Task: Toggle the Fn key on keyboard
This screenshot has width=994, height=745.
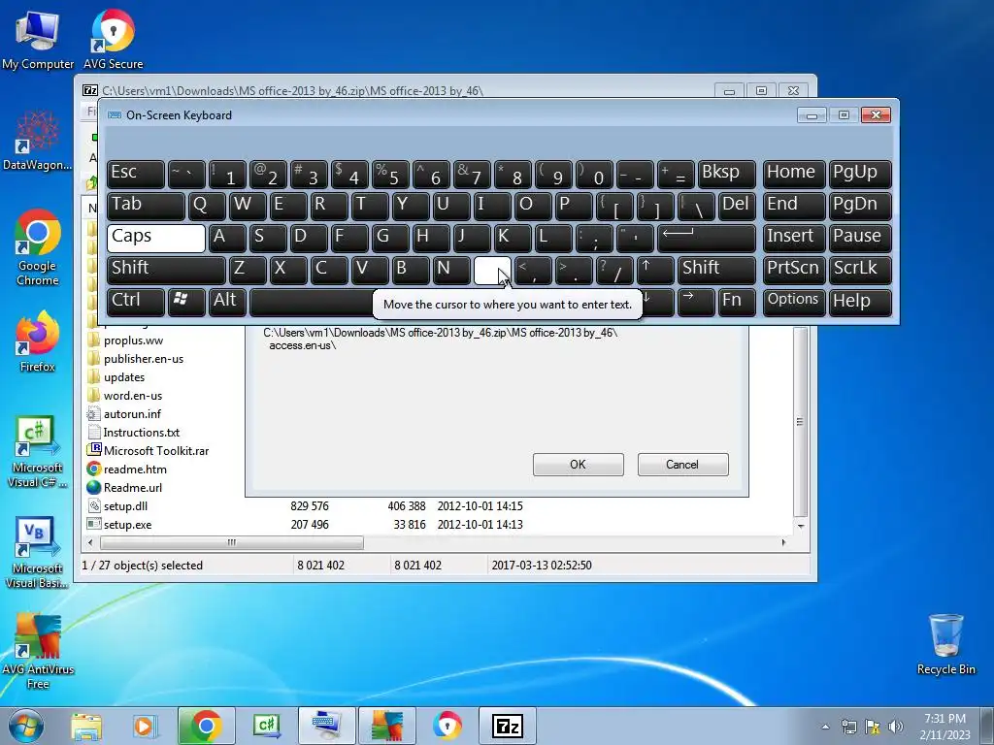Action: [737, 303]
